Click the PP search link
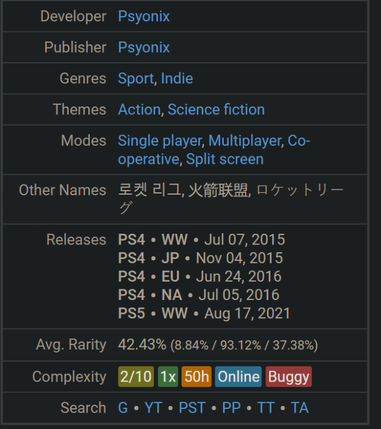Screen dimensions: 381x429 coord(231,408)
